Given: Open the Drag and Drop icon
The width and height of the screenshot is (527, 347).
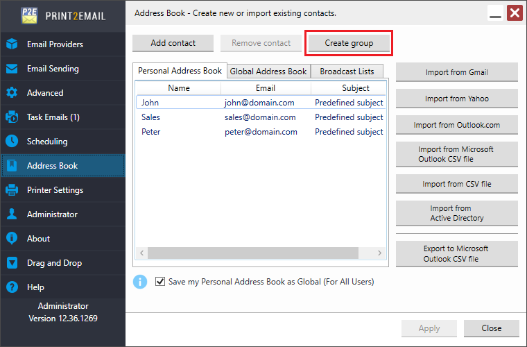Looking at the screenshot, I should pyautogui.click(x=12, y=263).
